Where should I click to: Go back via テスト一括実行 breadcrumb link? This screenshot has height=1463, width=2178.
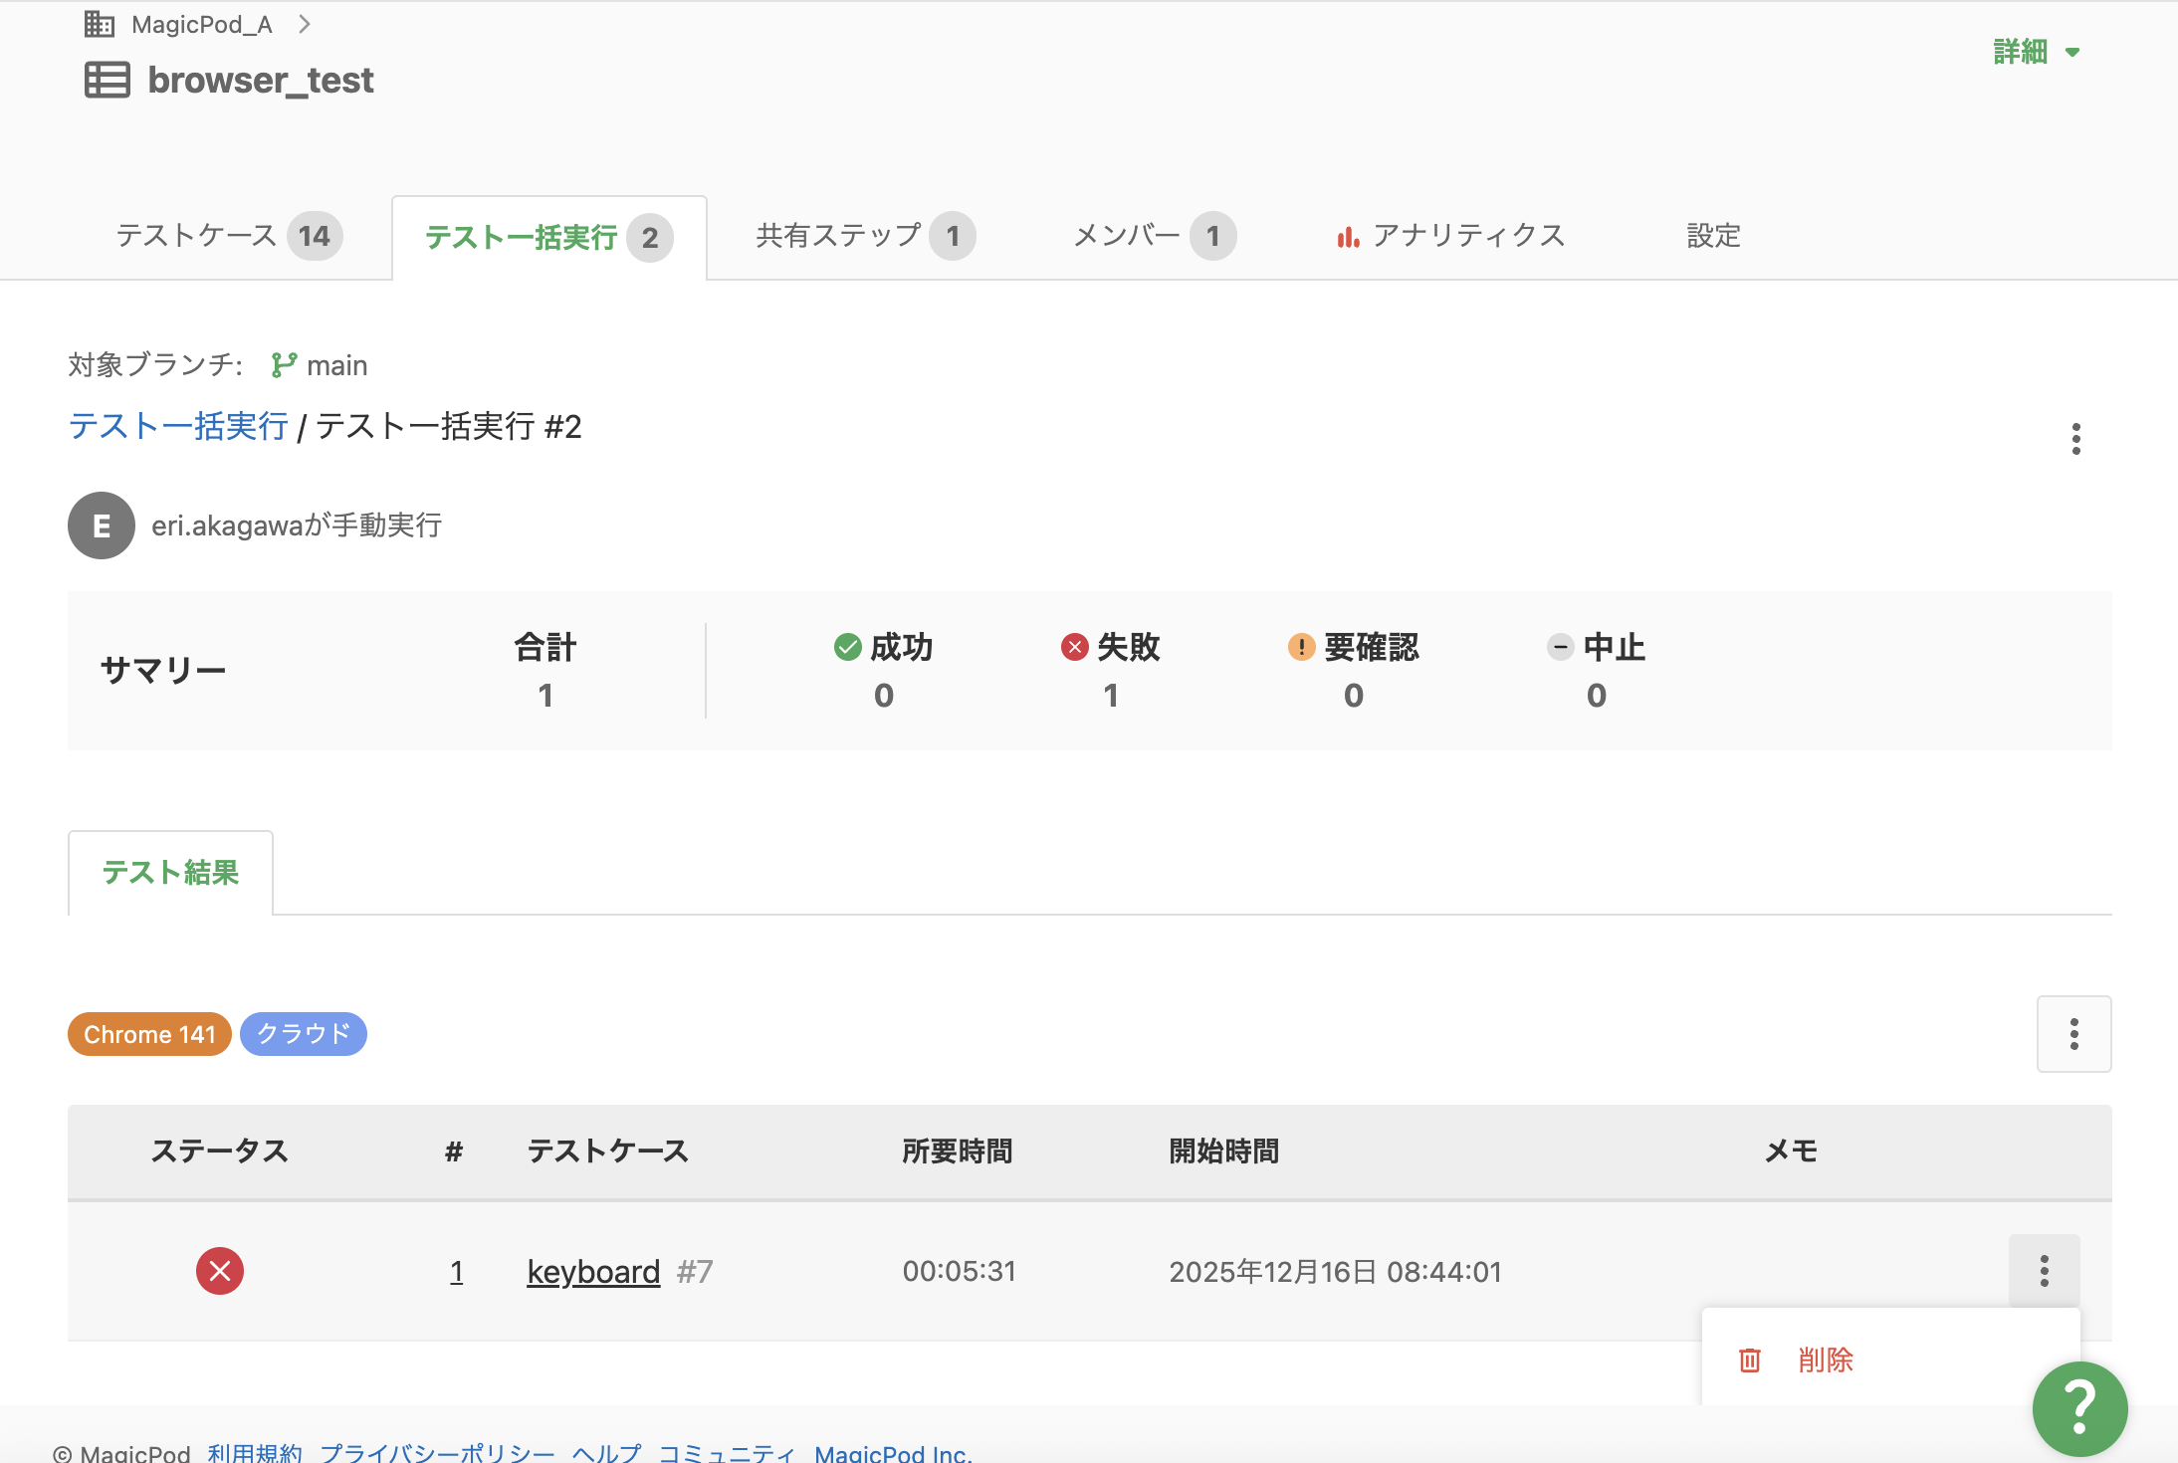(178, 426)
